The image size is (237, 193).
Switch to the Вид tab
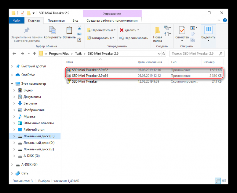click(x=75, y=20)
